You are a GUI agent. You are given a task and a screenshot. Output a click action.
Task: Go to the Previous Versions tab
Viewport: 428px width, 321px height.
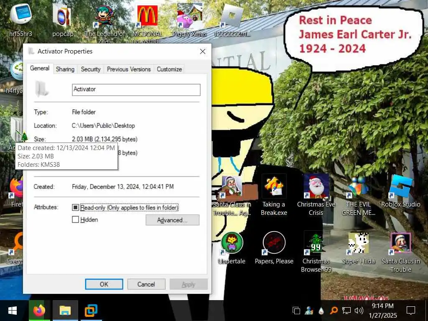[129, 69]
